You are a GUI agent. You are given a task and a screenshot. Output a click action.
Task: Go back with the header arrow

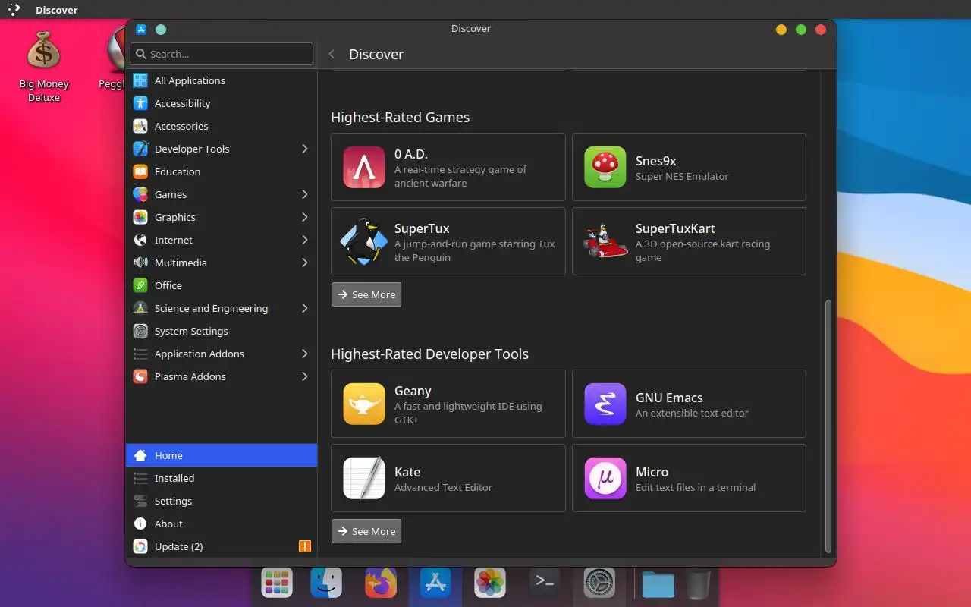click(x=332, y=54)
